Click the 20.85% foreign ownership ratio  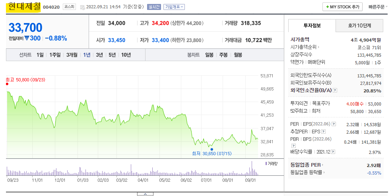372,91
